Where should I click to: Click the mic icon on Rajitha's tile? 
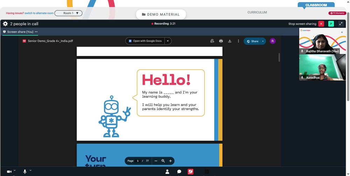click(302, 51)
